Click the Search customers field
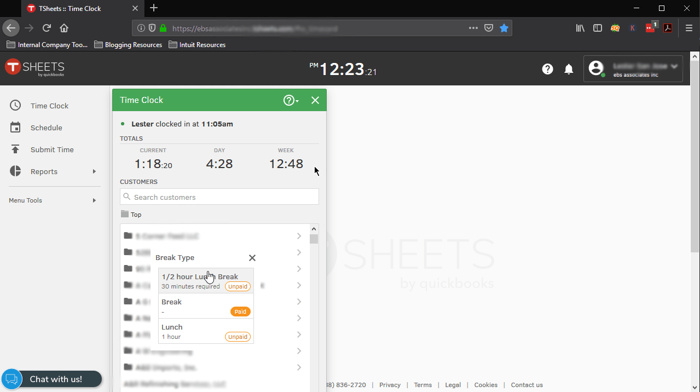Screen dimensions: 700x392 coord(219,197)
